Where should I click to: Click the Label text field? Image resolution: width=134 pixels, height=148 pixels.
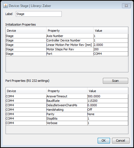[x=39, y=14]
